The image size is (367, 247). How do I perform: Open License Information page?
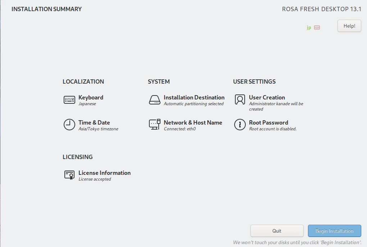(x=104, y=173)
